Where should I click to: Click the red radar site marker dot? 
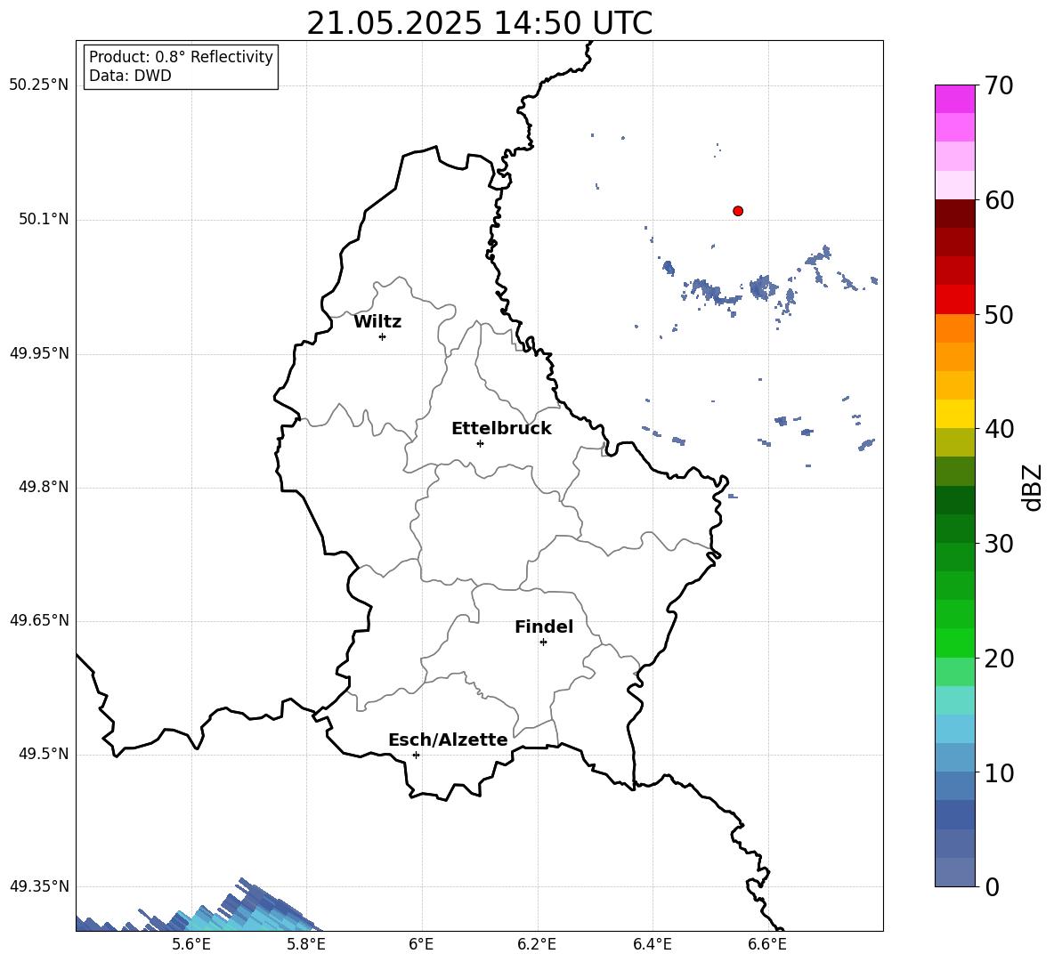click(738, 211)
